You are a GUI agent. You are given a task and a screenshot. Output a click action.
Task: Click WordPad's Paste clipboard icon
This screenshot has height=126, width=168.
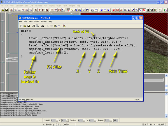[55, 26]
